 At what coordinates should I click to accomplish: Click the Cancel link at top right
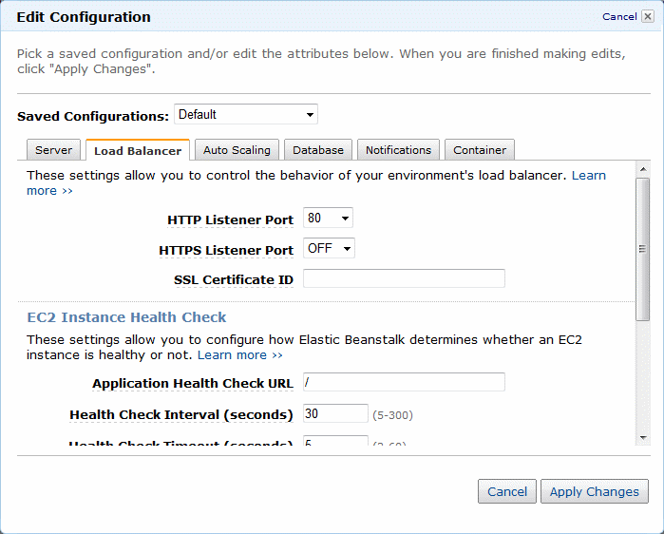[619, 16]
